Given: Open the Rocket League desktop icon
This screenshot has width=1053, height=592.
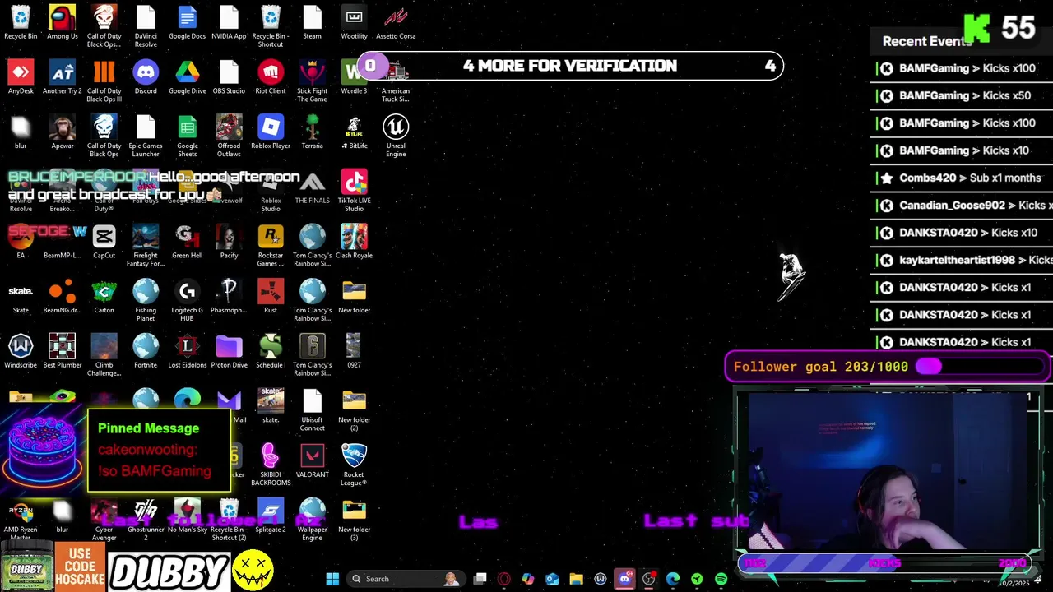Looking at the screenshot, I should click(354, 466).
